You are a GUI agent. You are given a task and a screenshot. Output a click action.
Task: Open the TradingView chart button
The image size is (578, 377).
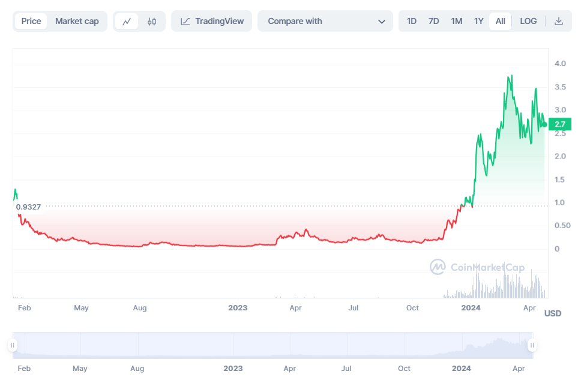pyautogui.click(x=211, y=21)
